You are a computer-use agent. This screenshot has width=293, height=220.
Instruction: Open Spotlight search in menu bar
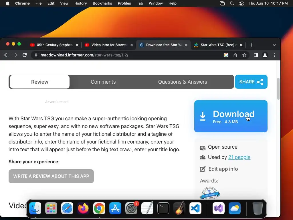coord(232,3)
